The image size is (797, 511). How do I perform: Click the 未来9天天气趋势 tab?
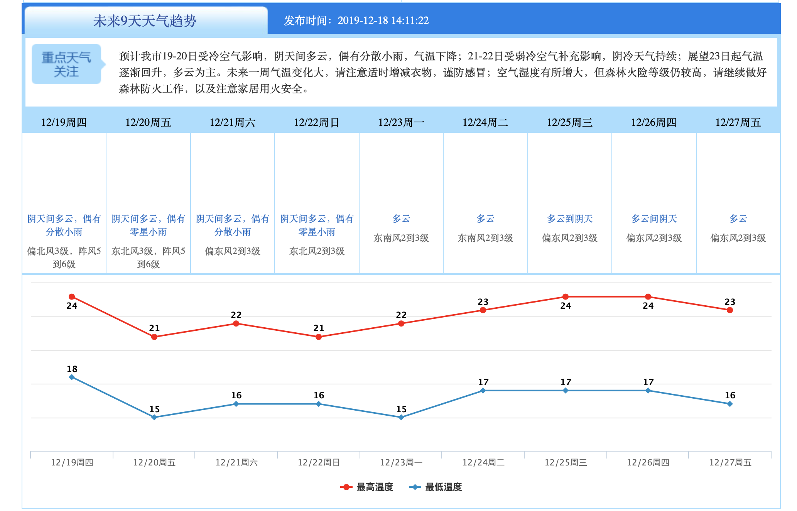click(x=145, y=21)
